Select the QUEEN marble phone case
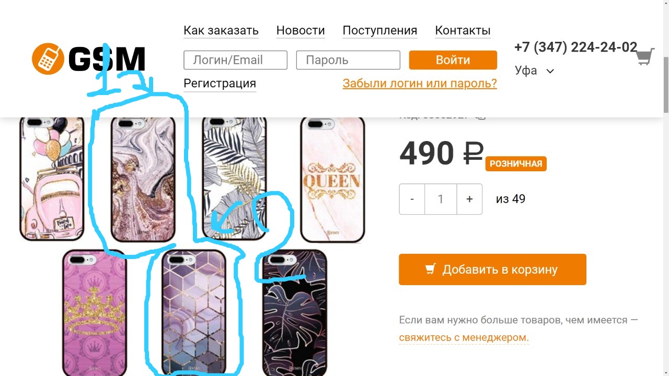The width and height of the screenshot is (669, 376). (x=332, y=179)
